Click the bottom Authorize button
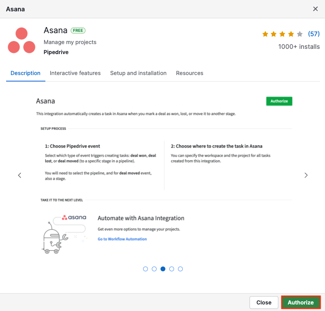 pos(301,302)
